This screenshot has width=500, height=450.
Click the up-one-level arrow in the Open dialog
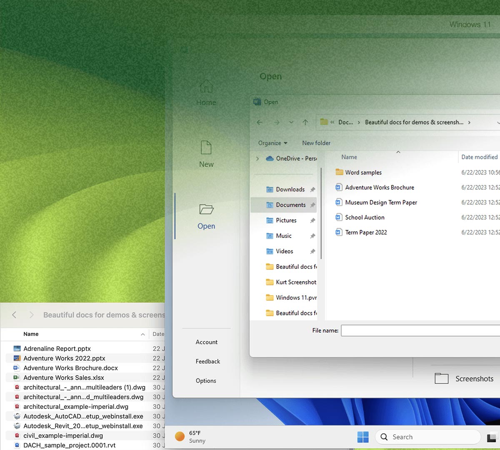point(305,122)
